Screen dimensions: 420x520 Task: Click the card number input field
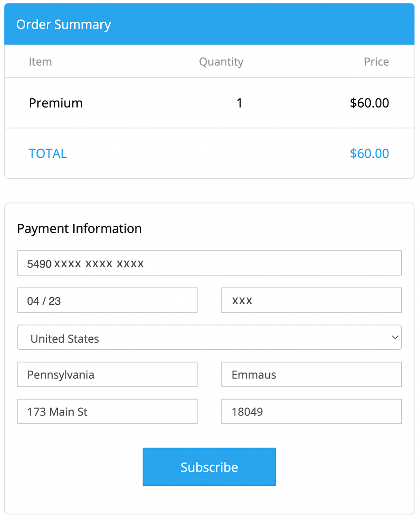[209, 263]
